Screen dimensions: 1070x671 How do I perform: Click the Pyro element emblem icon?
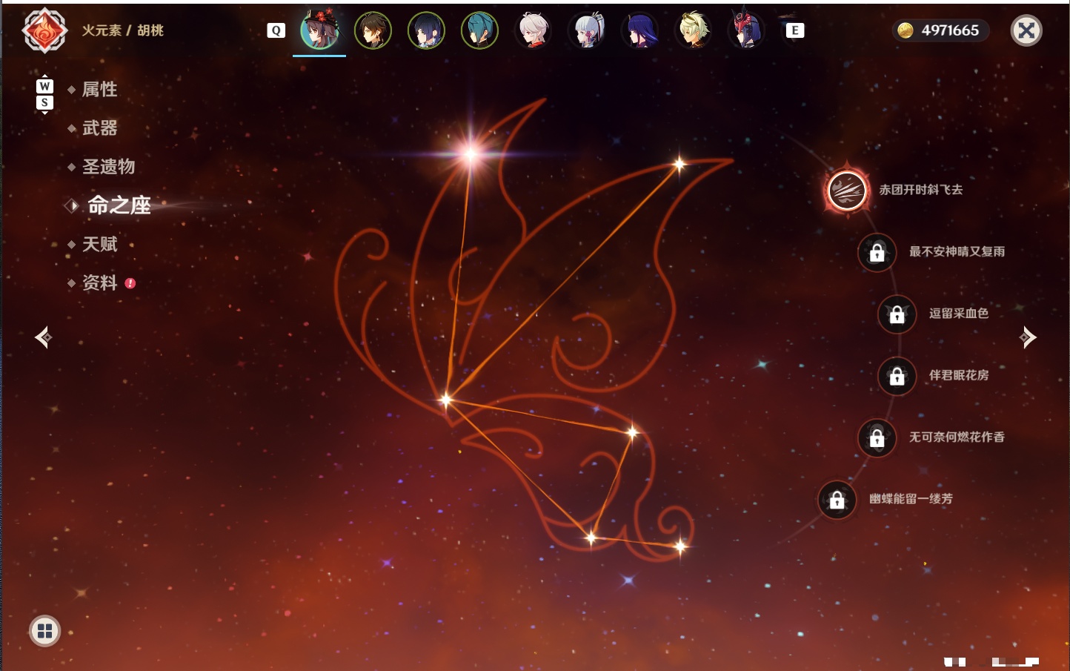[x=44, y=30]
